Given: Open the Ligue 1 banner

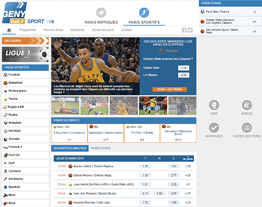Looking at the screenshot, I should coord(25,55).
